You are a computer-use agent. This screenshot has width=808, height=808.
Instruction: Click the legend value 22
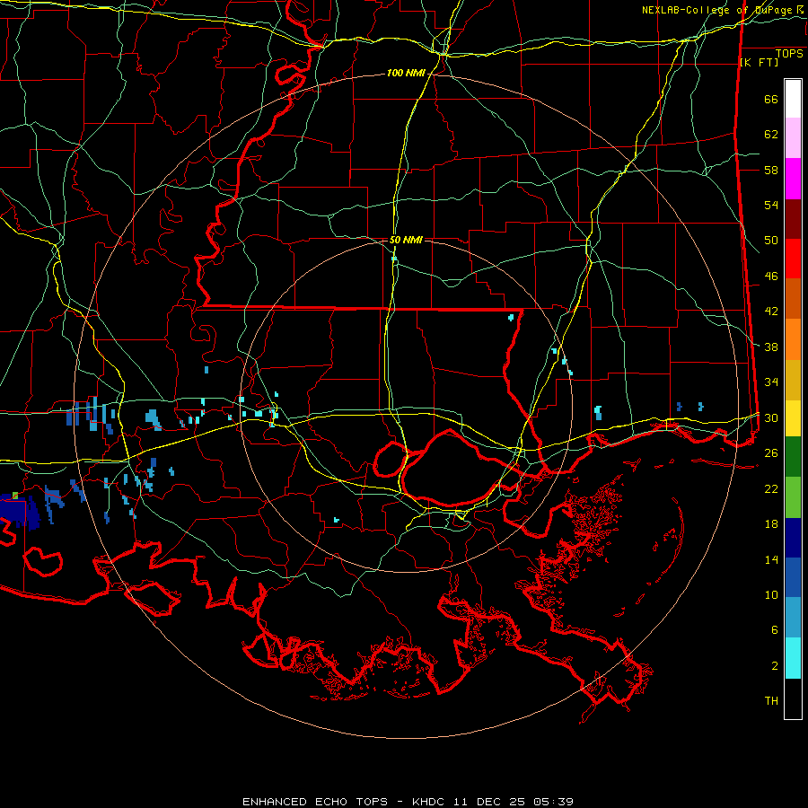click(x=771, y=488)
